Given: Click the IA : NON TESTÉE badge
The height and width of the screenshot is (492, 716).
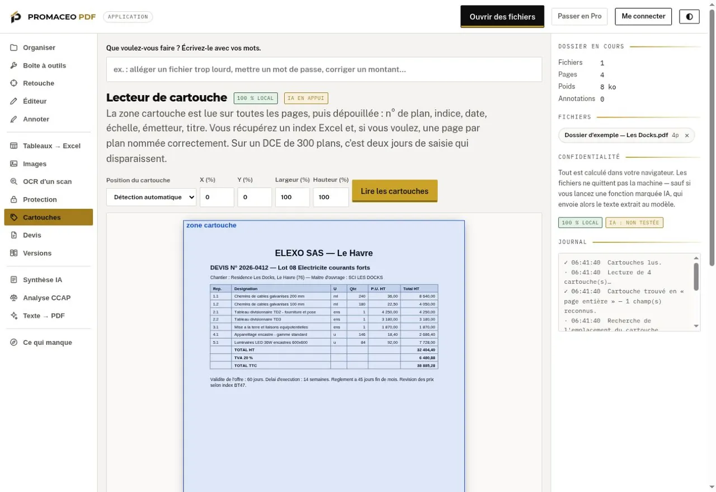Looking at the screenshot, I should (x=634, y=222).
